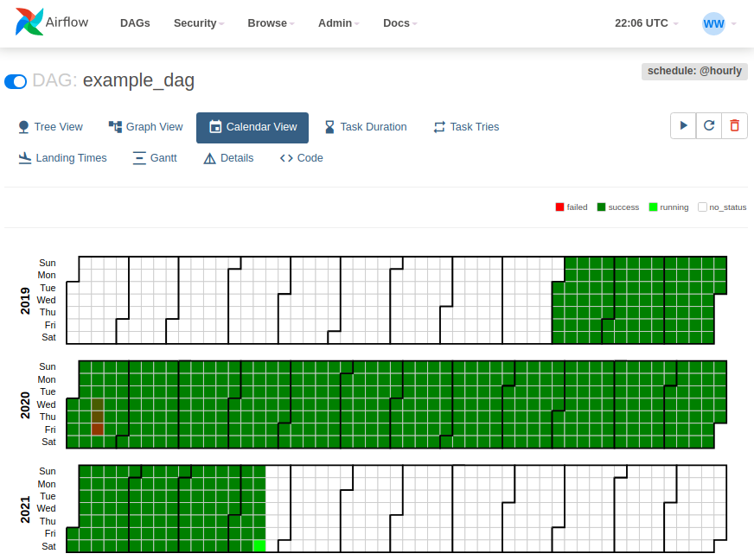Image resolution: width=754 pixels, height=560 pixels.
Task: Click the dark green success legend swatch
Action: (601, 207)
